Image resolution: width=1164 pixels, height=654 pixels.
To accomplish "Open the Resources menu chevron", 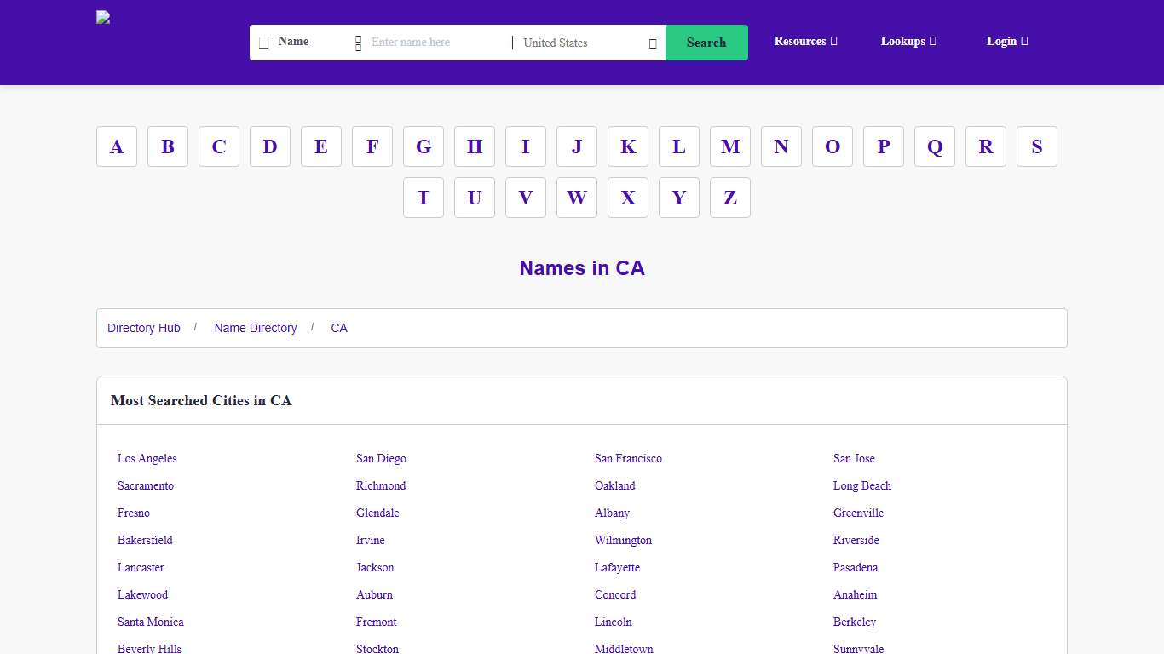I will [833, 41].
